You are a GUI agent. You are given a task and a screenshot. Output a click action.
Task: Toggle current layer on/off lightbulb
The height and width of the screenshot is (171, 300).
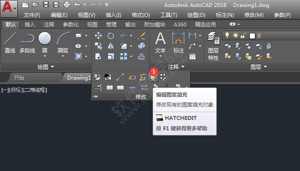tap(227, 35)
